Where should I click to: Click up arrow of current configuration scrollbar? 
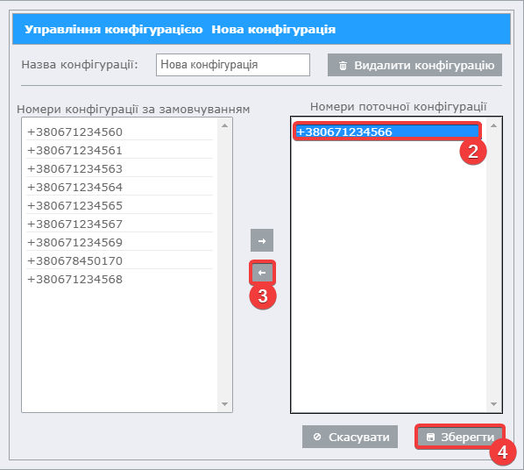(x=493, y=125)
